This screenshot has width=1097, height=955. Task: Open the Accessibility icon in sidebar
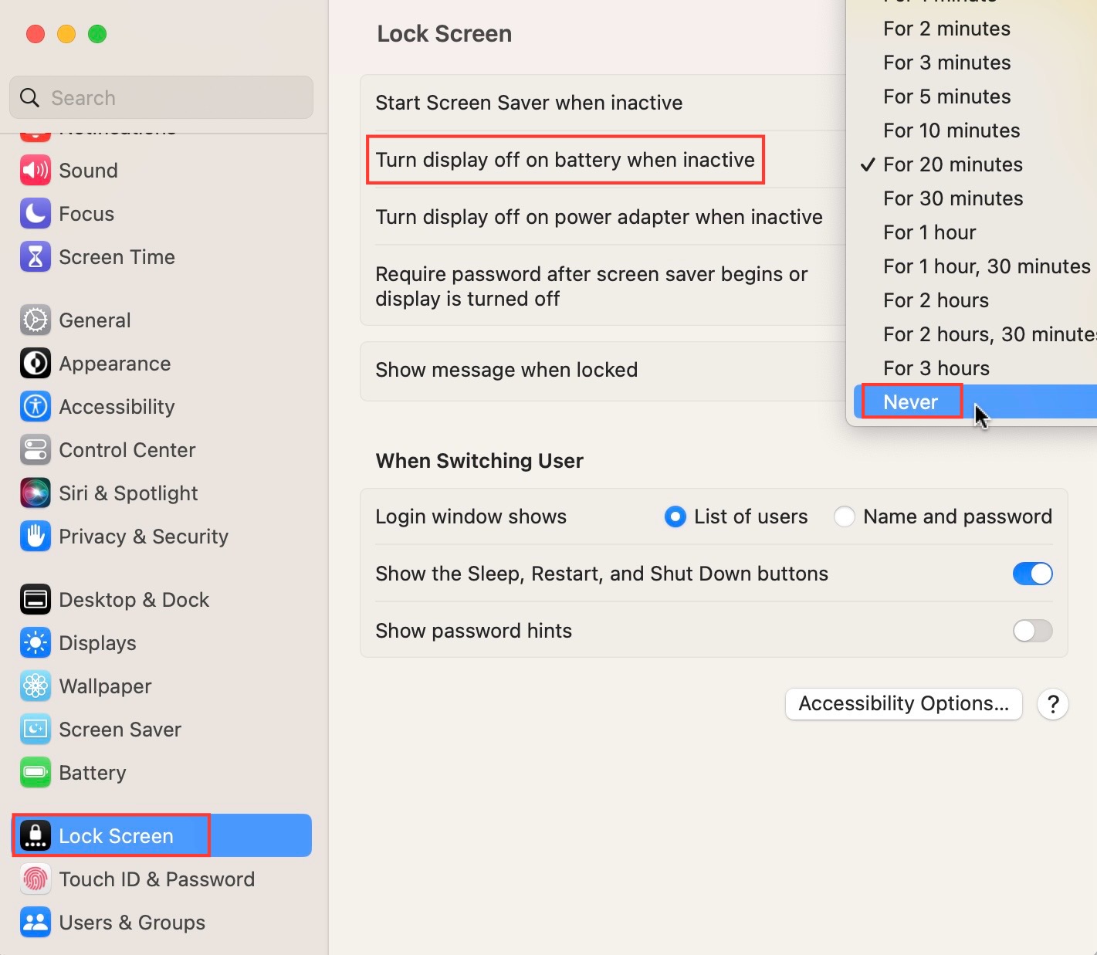[36, 407]
